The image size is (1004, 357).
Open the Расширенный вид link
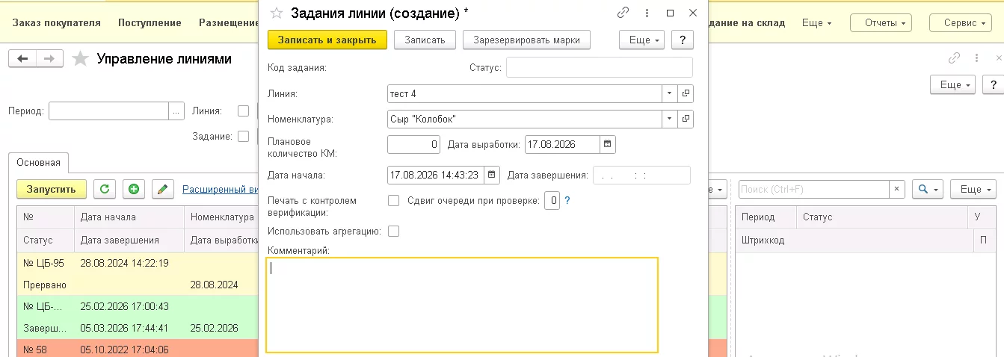[x=221, y=189]
